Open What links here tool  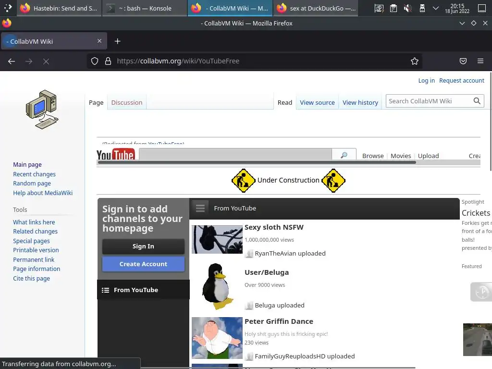pyautogui.click(x=34, y=222)
